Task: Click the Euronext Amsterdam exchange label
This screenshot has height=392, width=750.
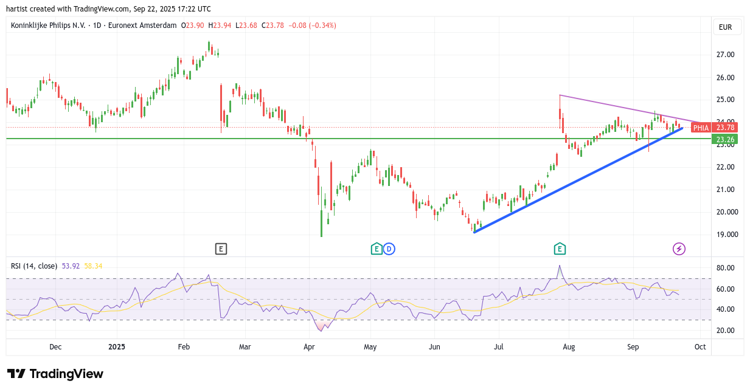Action: (142, 26)
